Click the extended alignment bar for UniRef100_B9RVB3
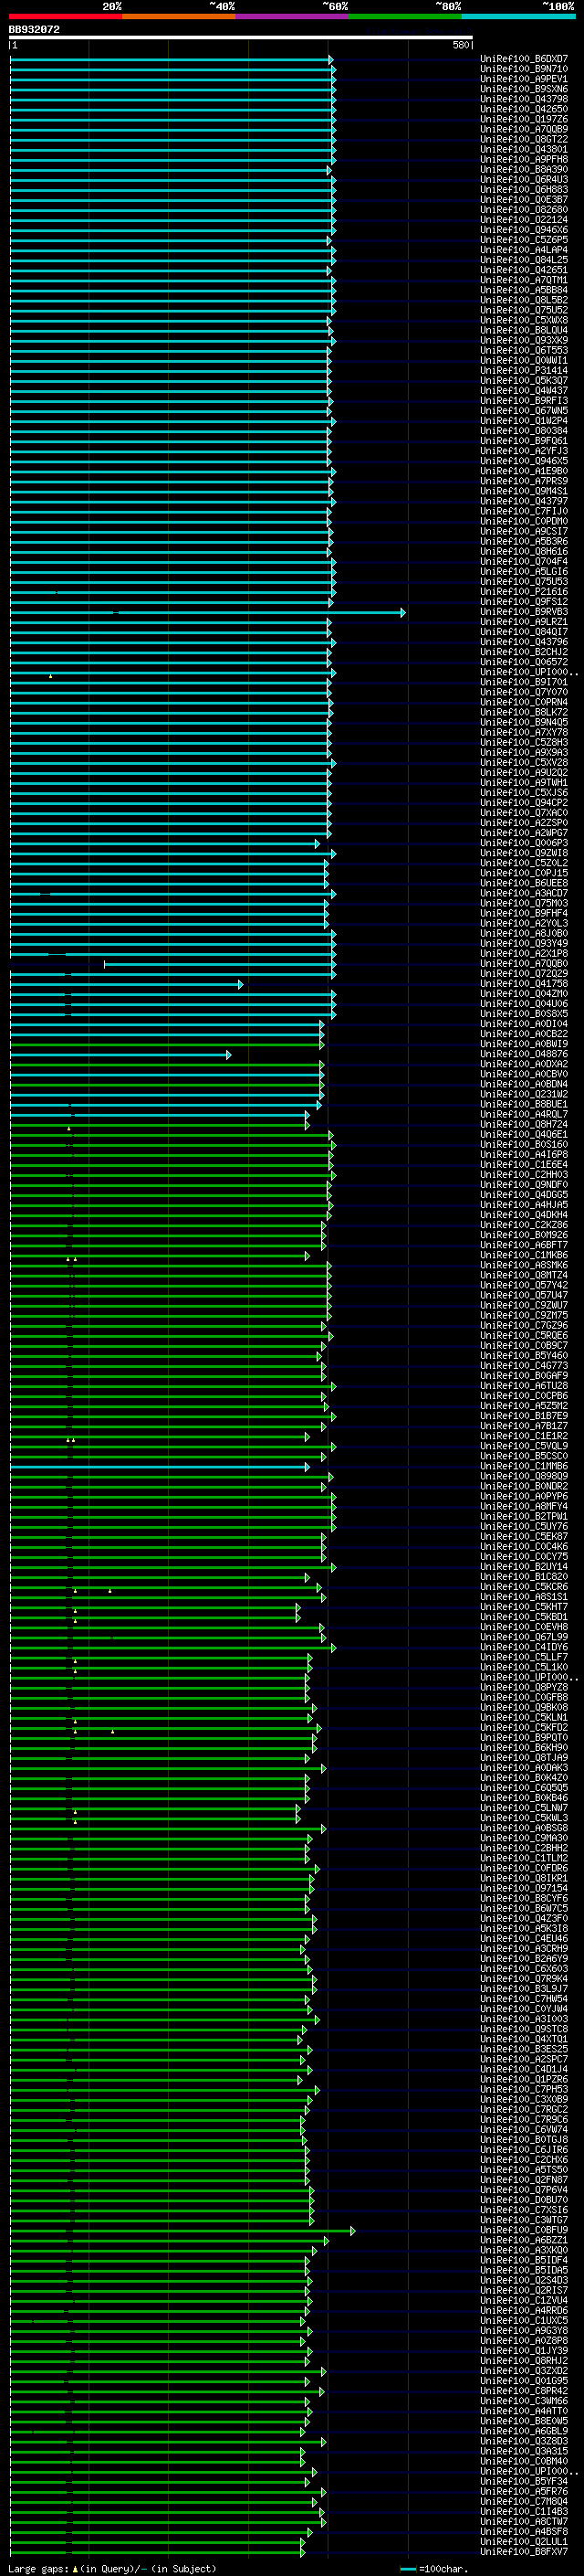The image size is (584, 2576). (x=208, y=612)
